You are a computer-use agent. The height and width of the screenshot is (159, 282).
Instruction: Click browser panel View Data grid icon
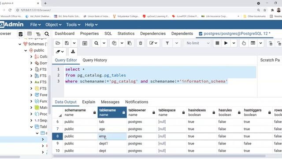click(x=30, y=34)
